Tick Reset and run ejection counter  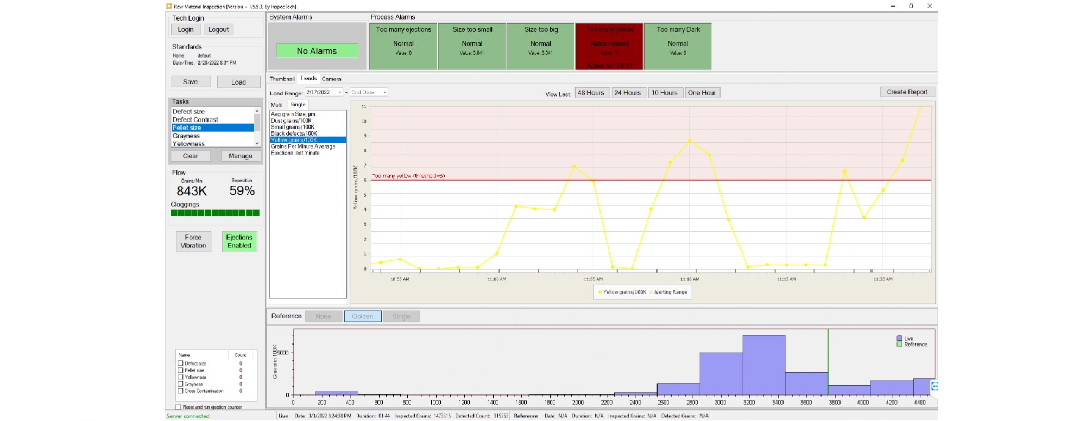tap(178, 407)
